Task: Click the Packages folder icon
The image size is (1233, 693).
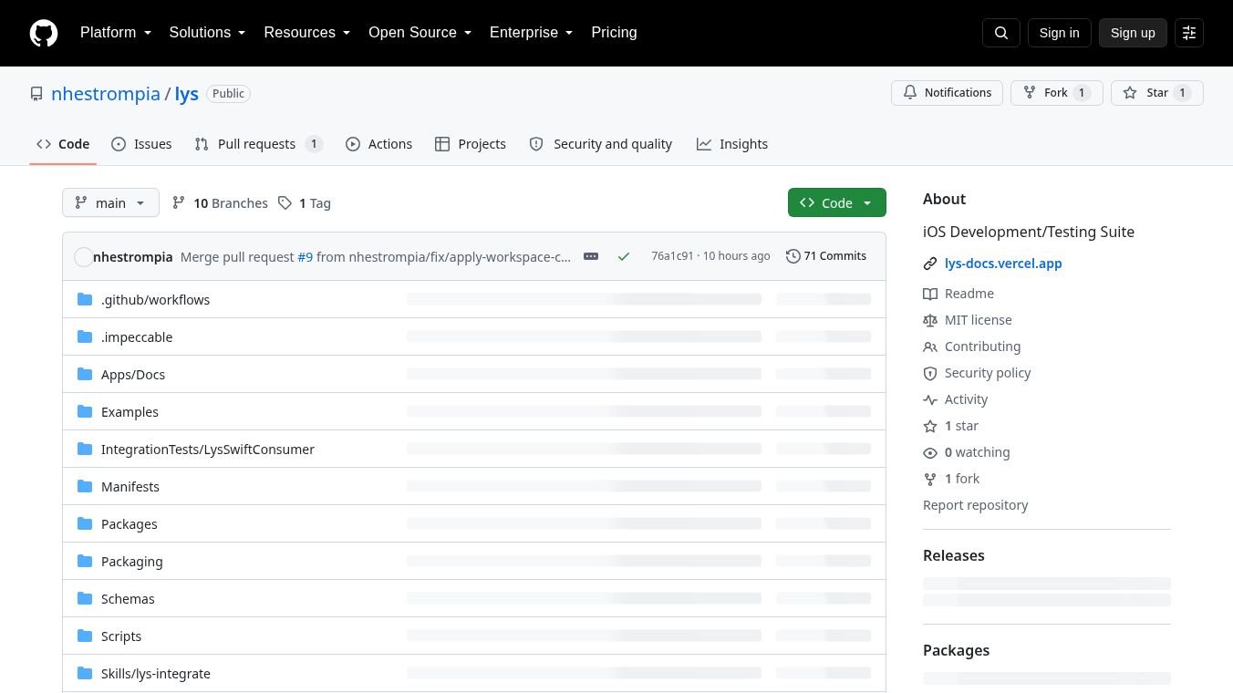Action: [85, 523]
